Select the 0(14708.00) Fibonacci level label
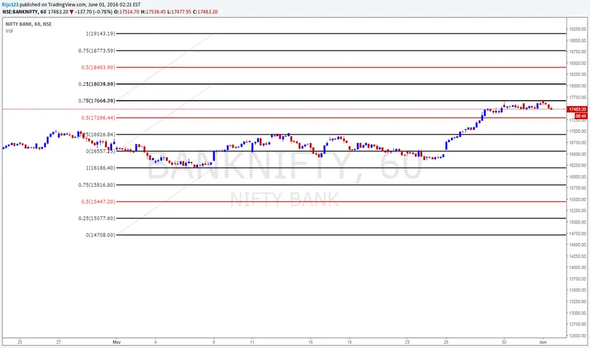The height and width of the screenshot is (348, 590). pyautogui.click(x=101, y=235)
